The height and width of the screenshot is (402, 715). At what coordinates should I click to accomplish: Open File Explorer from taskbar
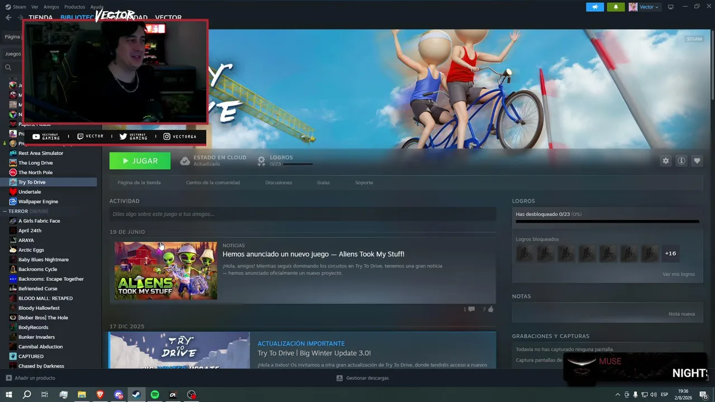point(82,395)
